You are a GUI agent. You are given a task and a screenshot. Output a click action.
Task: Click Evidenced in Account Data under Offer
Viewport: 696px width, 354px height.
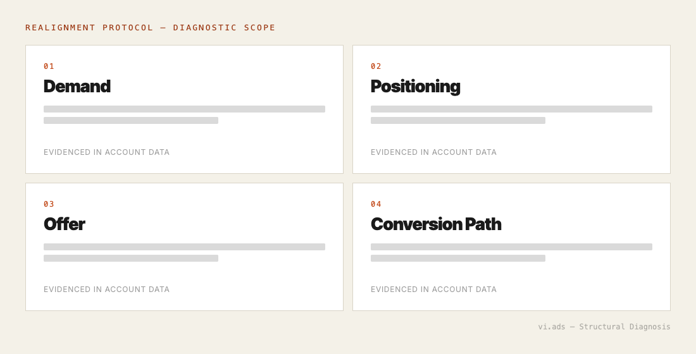106,290
